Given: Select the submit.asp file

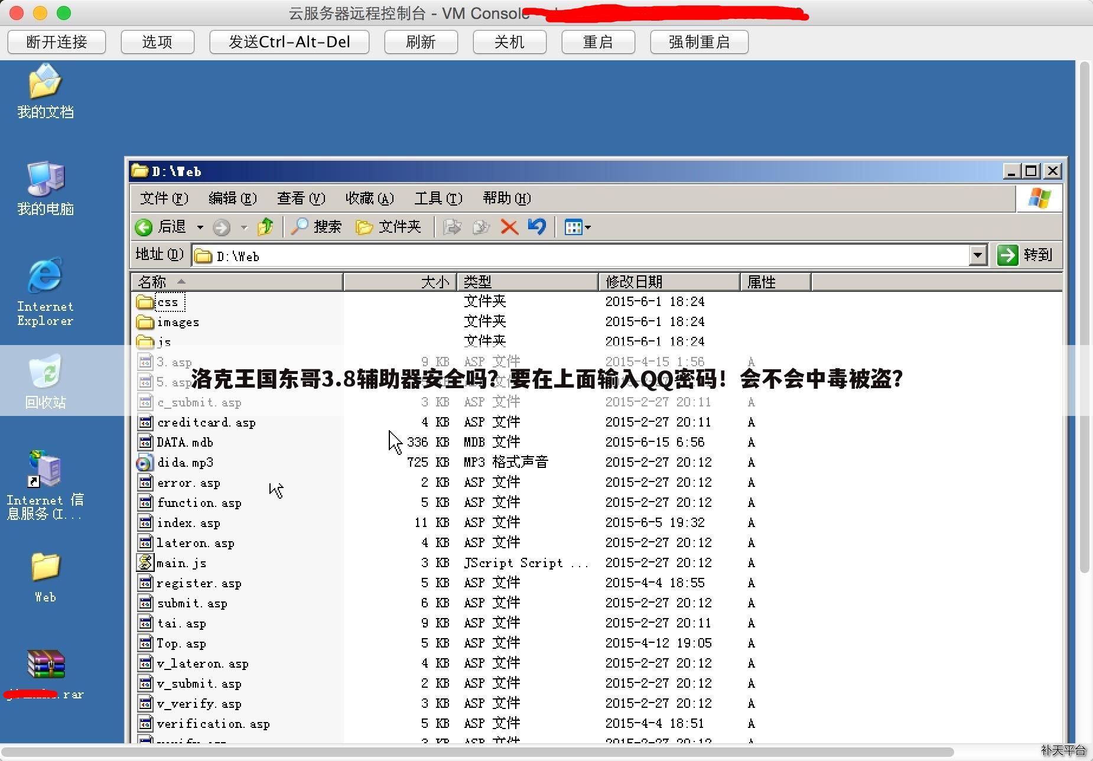Looking at the screenshot, I should (x=183, y=603).
